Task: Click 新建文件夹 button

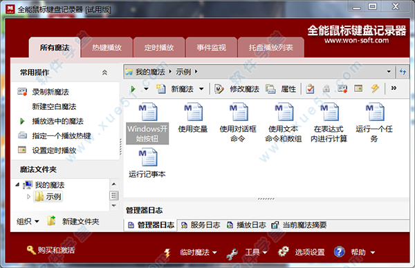Action: pos(73,221)
